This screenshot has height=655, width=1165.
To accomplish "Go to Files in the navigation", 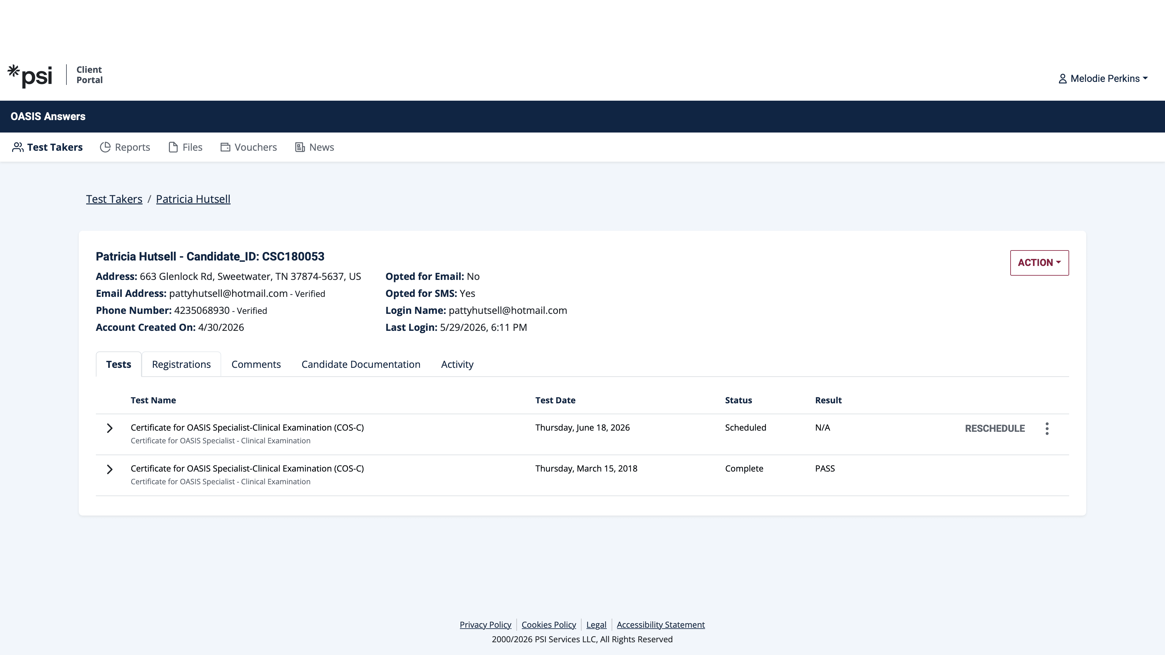I will tap(185, 147).
